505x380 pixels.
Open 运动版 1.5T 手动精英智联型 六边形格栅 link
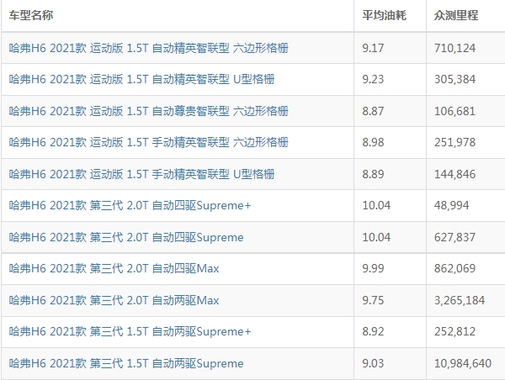click(148, 142)
